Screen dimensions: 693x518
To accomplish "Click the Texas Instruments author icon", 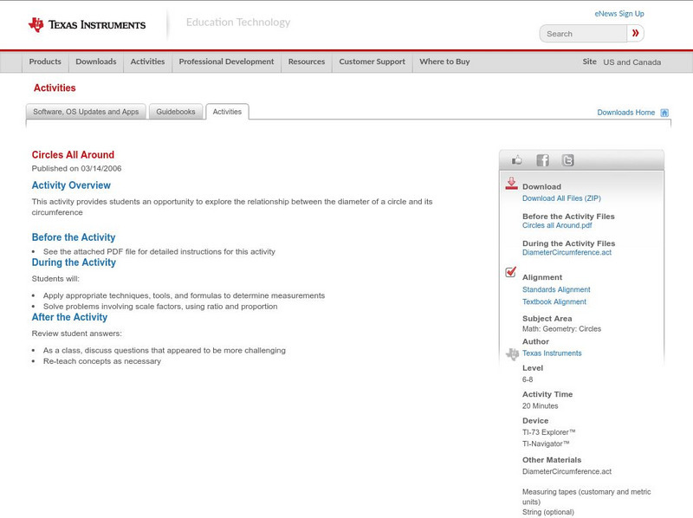I will pyautogui.click(x=512, y=353).
